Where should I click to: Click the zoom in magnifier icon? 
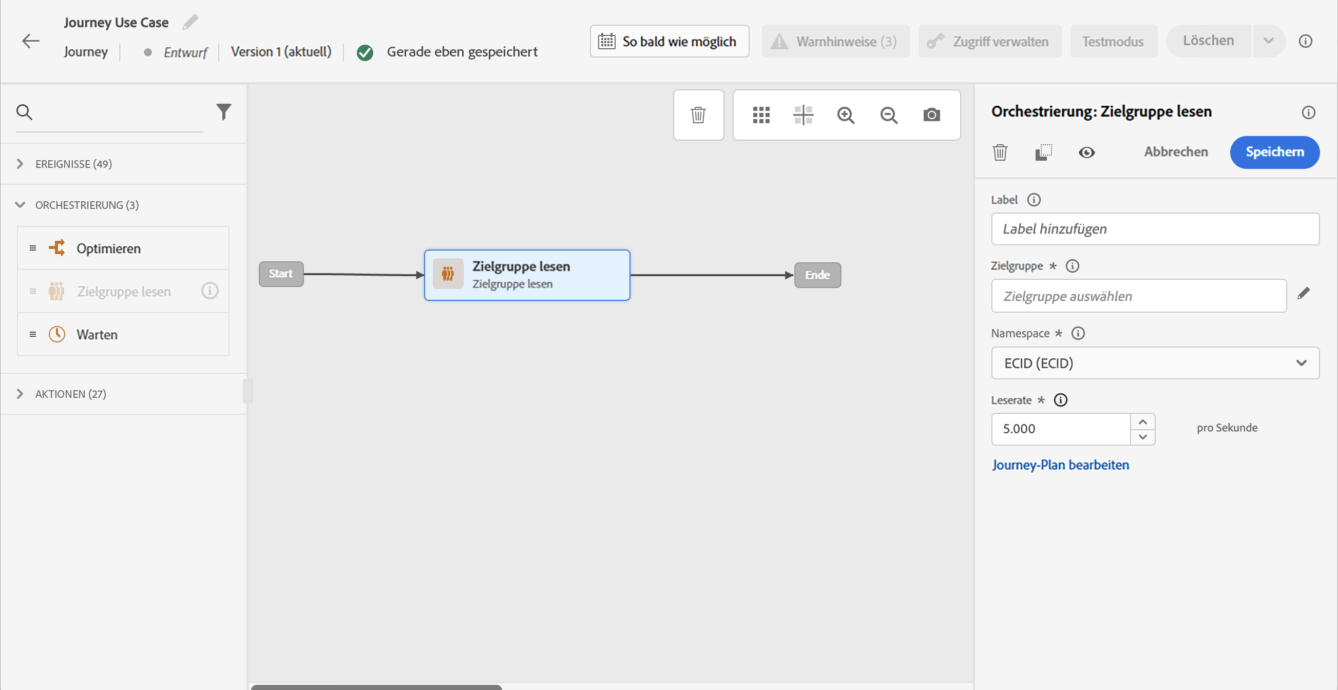pyautogui.click(x=846, y=114)
